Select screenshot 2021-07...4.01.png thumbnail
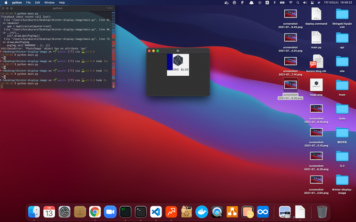This screenshot has width=356, height=222. point(290,38)
